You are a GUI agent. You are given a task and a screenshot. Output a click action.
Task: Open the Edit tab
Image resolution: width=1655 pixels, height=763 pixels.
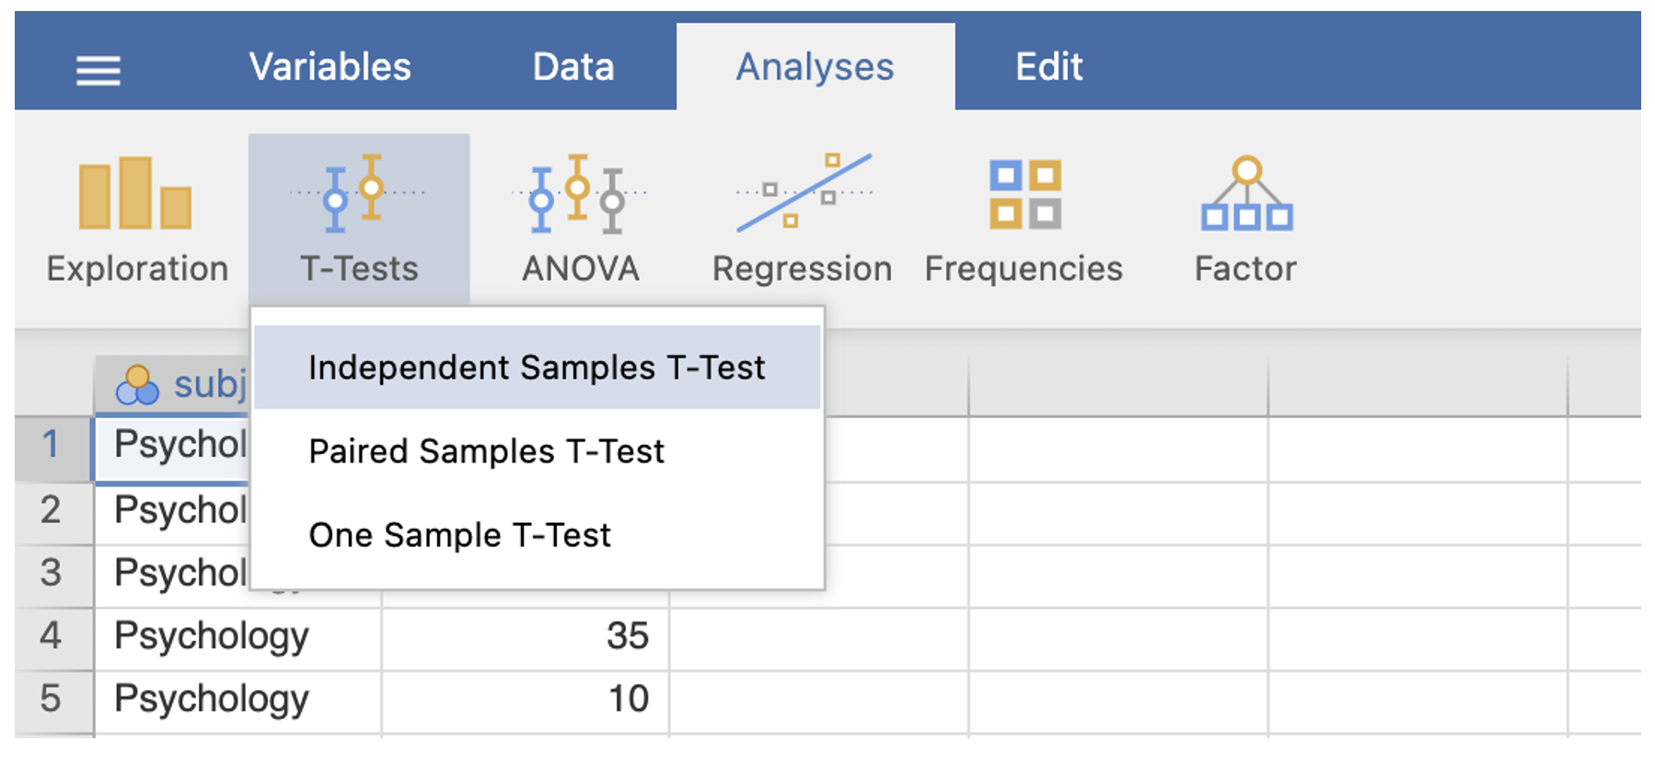point(1048,67)
